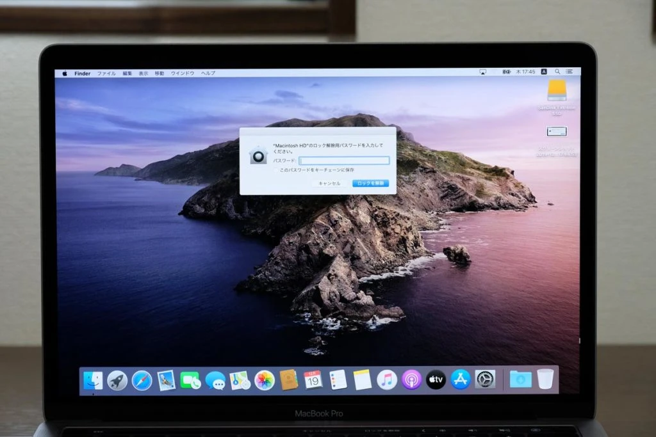Open the Calendar icon showing 19

(313, 380)
